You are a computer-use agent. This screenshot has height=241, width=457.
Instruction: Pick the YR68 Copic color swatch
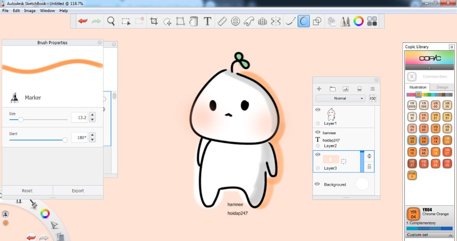pyautogui.click(x=435, y=164)
